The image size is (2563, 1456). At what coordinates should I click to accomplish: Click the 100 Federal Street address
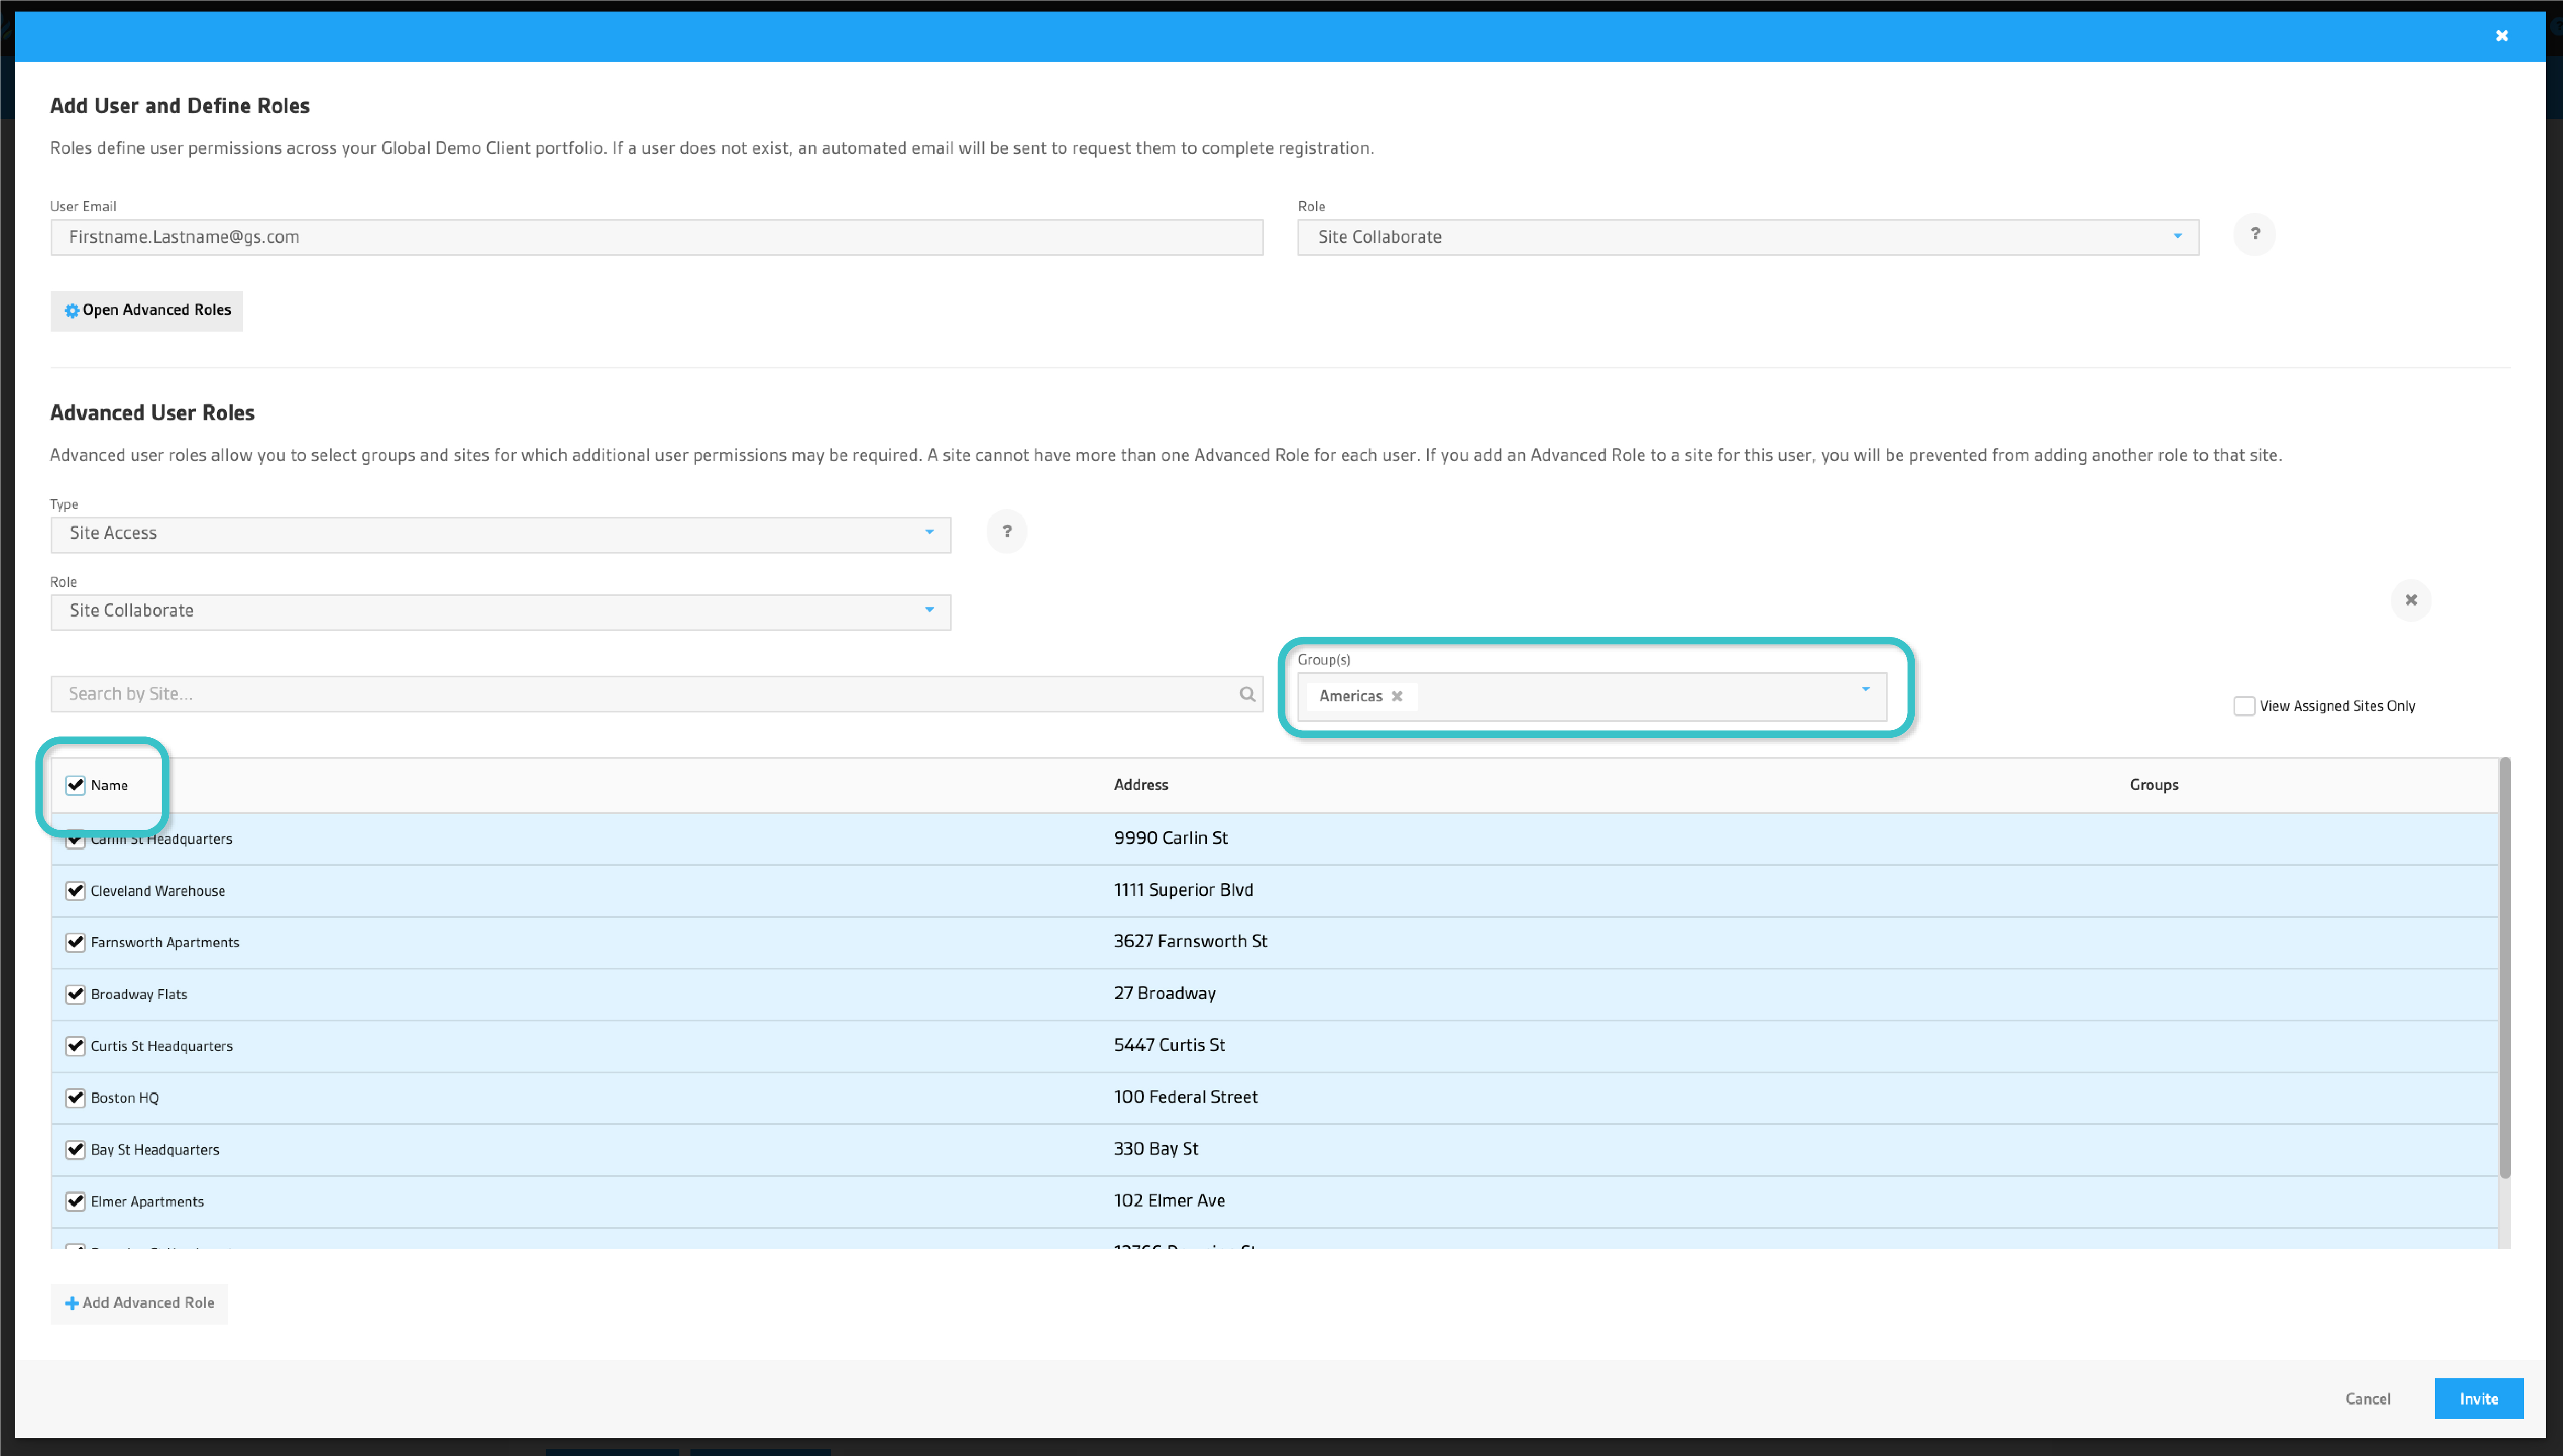1185,1097
